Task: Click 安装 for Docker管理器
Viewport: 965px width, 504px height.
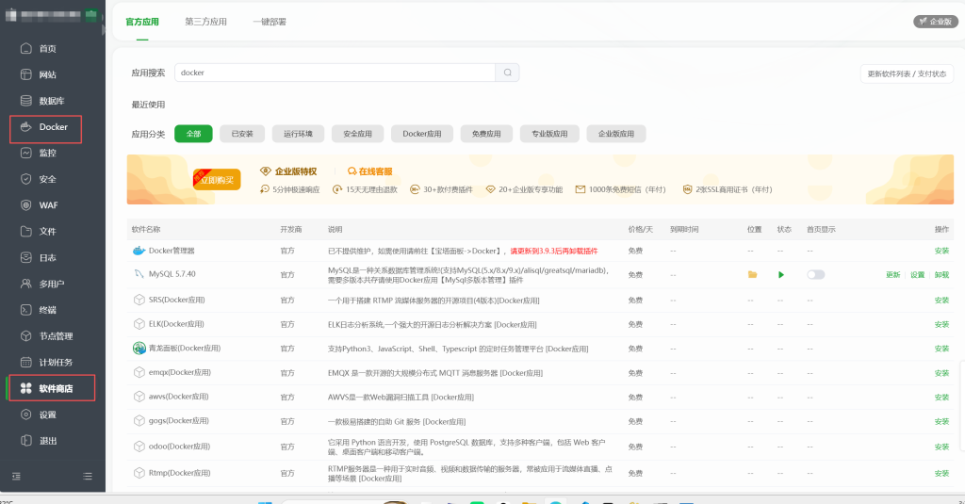Action: [x=941, y=251]
